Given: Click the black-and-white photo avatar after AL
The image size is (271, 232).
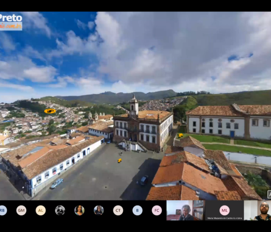Looking at the screenshot, I should click(60, 210).
